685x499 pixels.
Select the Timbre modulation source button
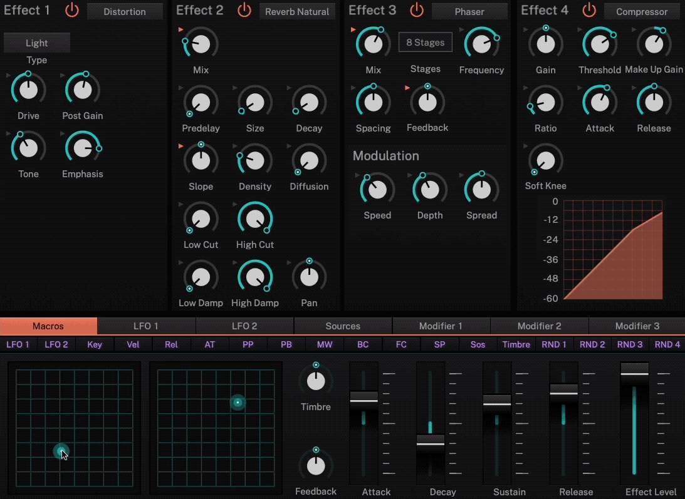pyautogui.click(x=516, y=344)
